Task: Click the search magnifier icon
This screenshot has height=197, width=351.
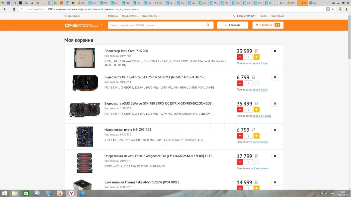Action: [x=208, y=25]
